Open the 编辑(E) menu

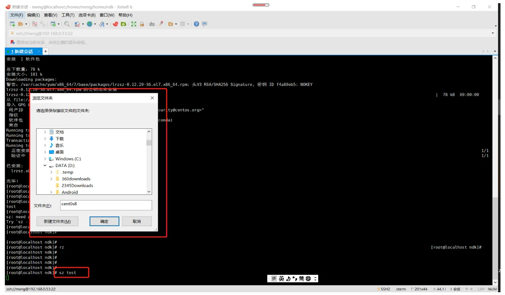click(34, 15)
